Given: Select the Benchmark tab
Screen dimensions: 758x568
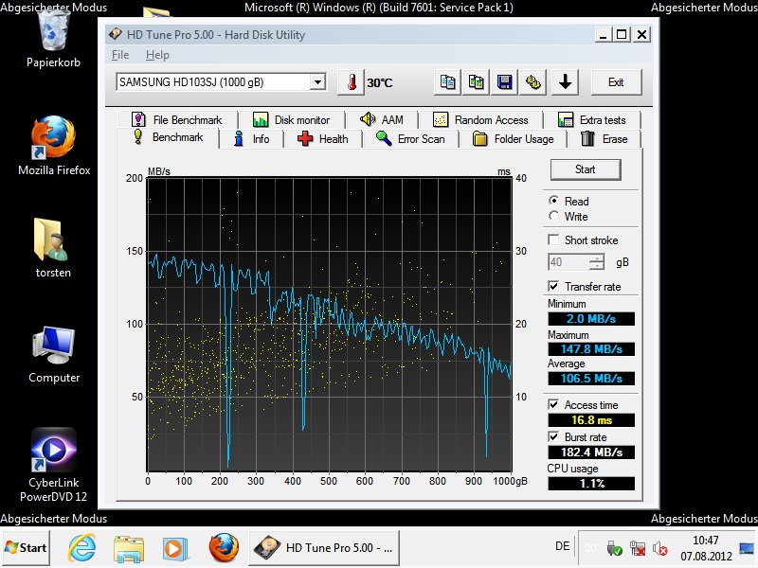Looking at the screenshot, I should [169, 137].
